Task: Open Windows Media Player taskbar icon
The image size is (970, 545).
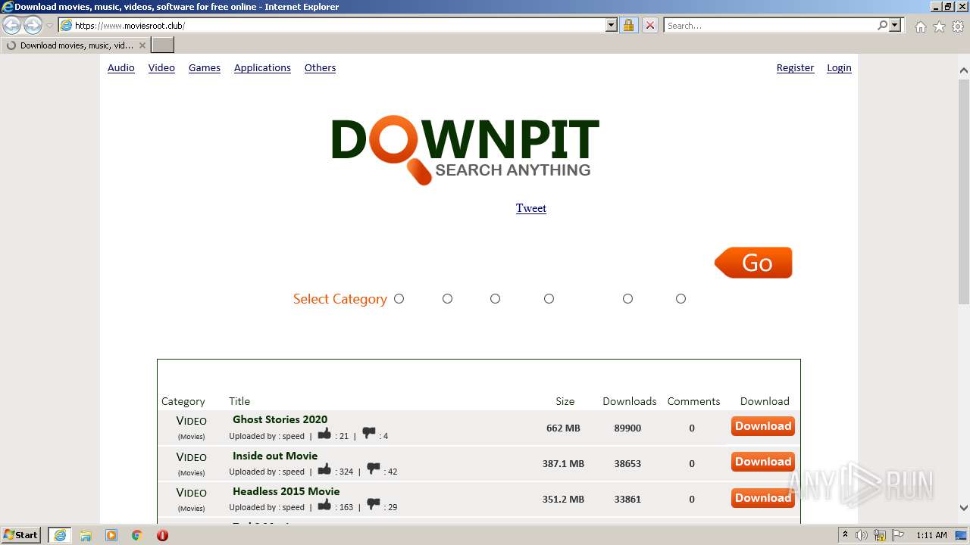Action: coord(111,535)
